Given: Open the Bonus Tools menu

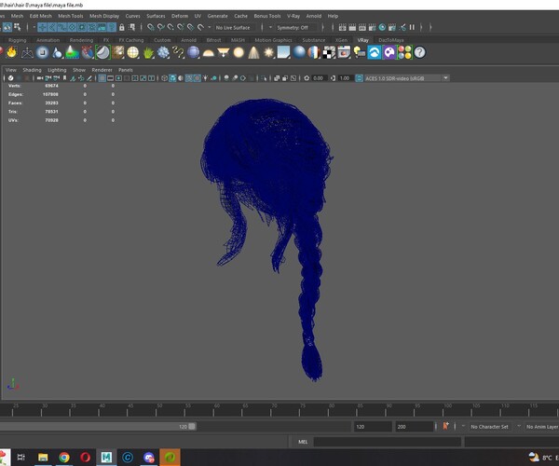Looking at the screenshot, I should (x=267, y=16).
